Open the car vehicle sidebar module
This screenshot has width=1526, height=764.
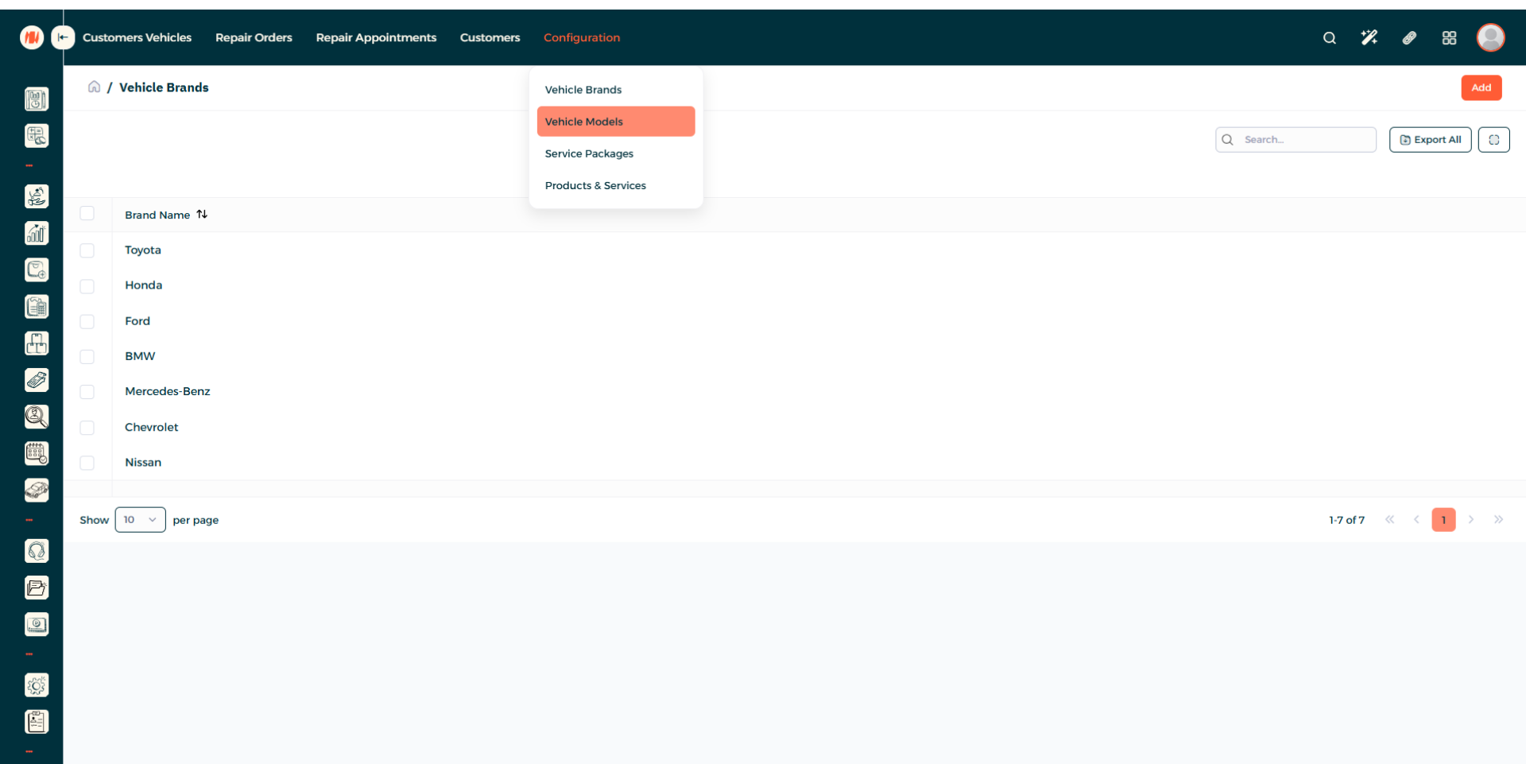pyautogui.click(x=37, y=491)
